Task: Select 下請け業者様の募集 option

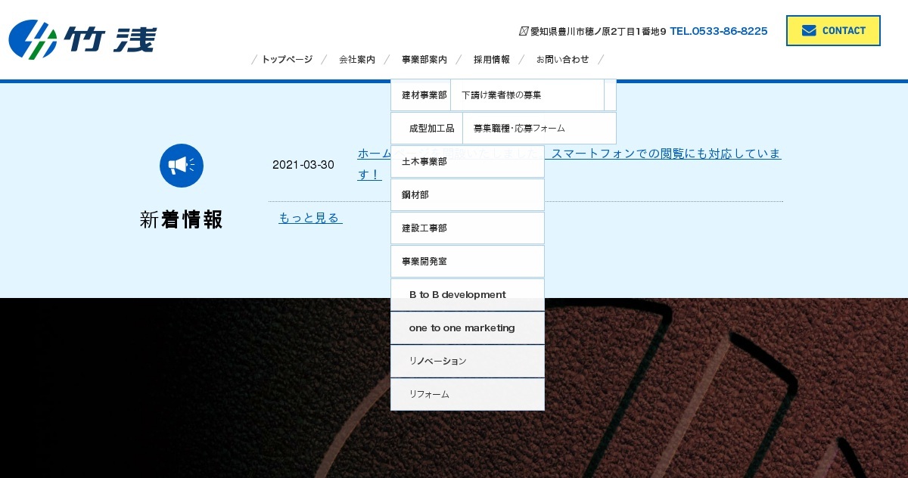Action: (501, 95)
